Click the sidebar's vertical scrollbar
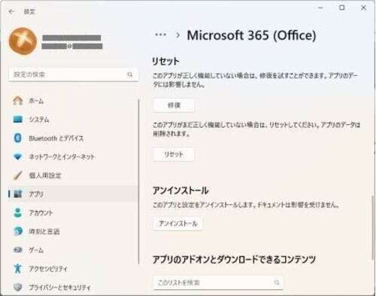376x296 pixels. pyautogui.click(x=138, y=182)
